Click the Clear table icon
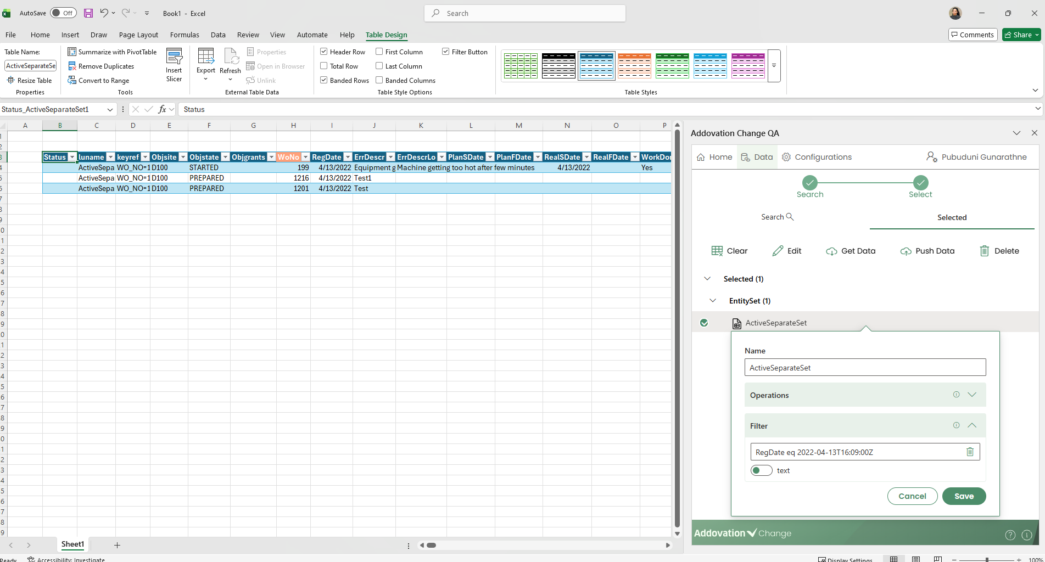Image resolution: width=1045 pixels, height=562 pixels. click(x=717, y=251)
